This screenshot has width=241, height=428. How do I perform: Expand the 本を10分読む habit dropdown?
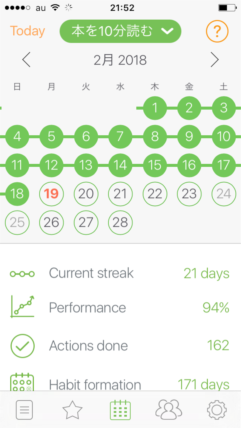[x=120, y=31]
